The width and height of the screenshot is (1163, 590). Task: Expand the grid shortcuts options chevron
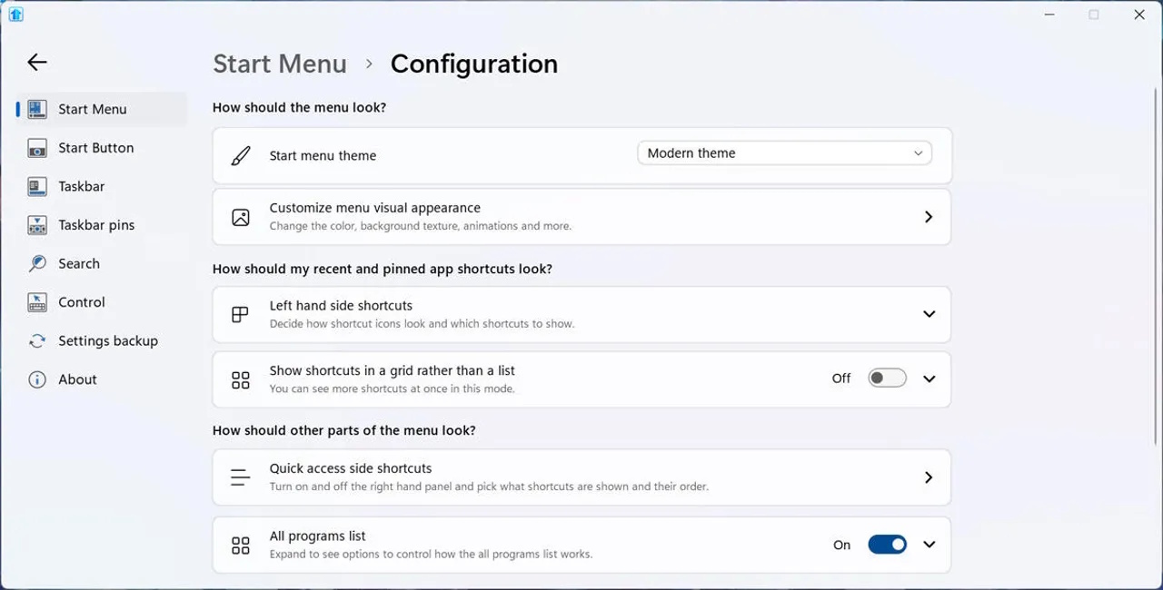[929, 379]
